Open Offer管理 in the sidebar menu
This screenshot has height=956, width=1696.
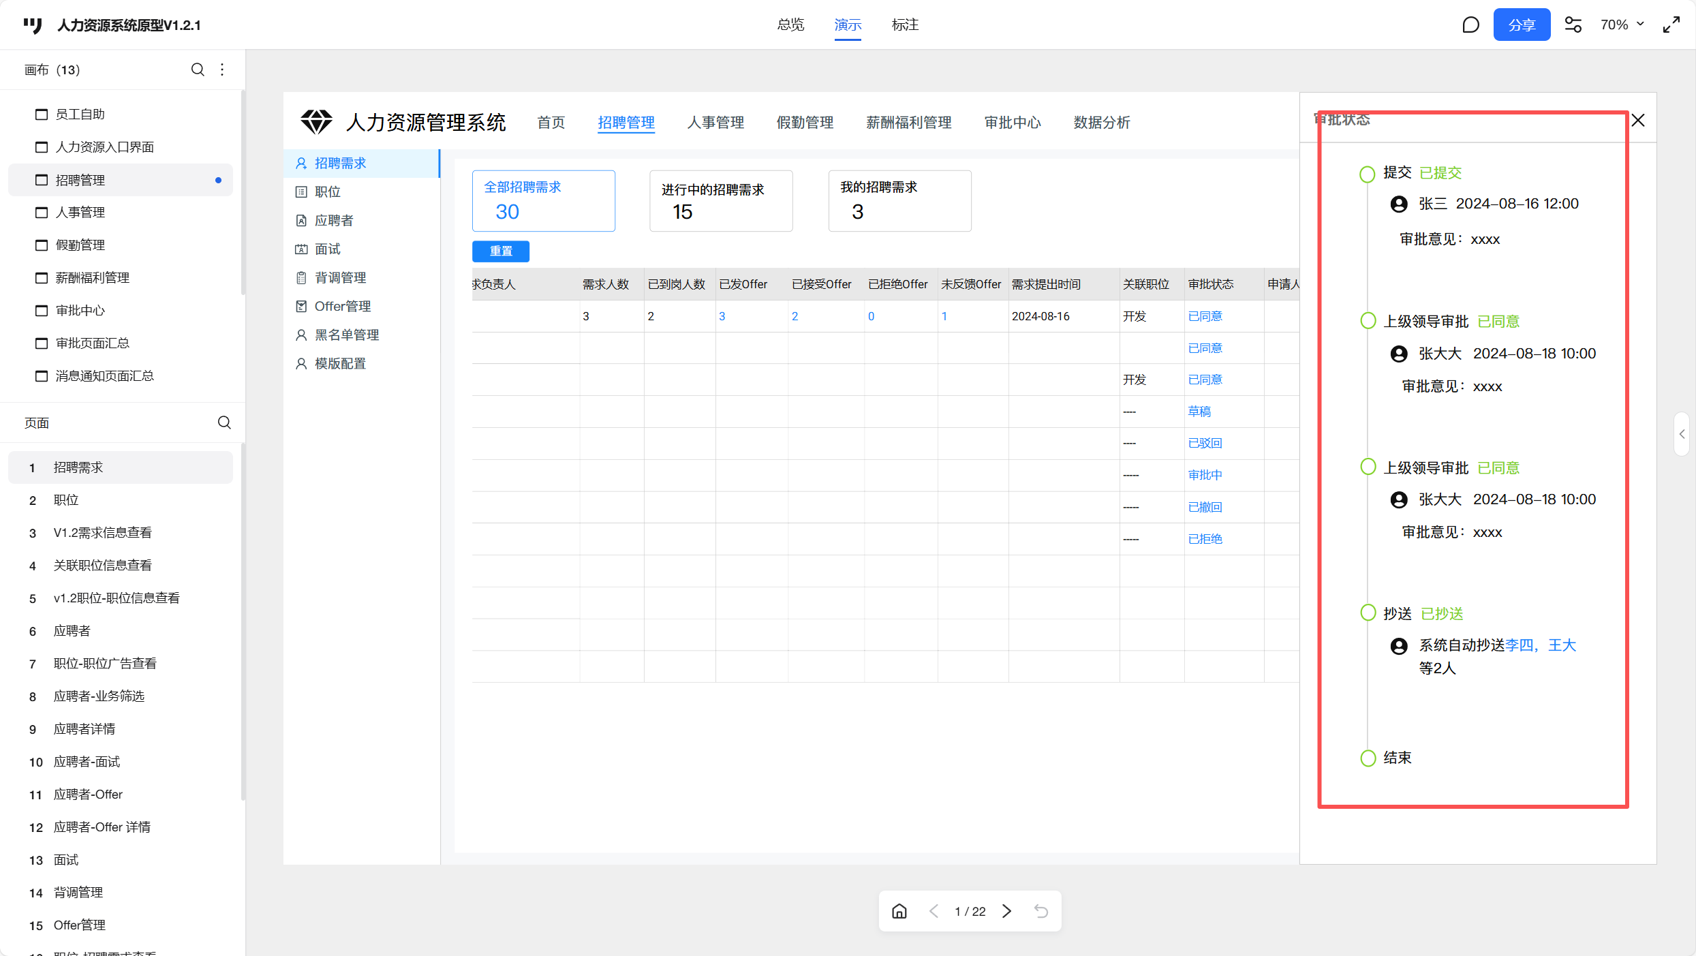click(x=343, y=307)
